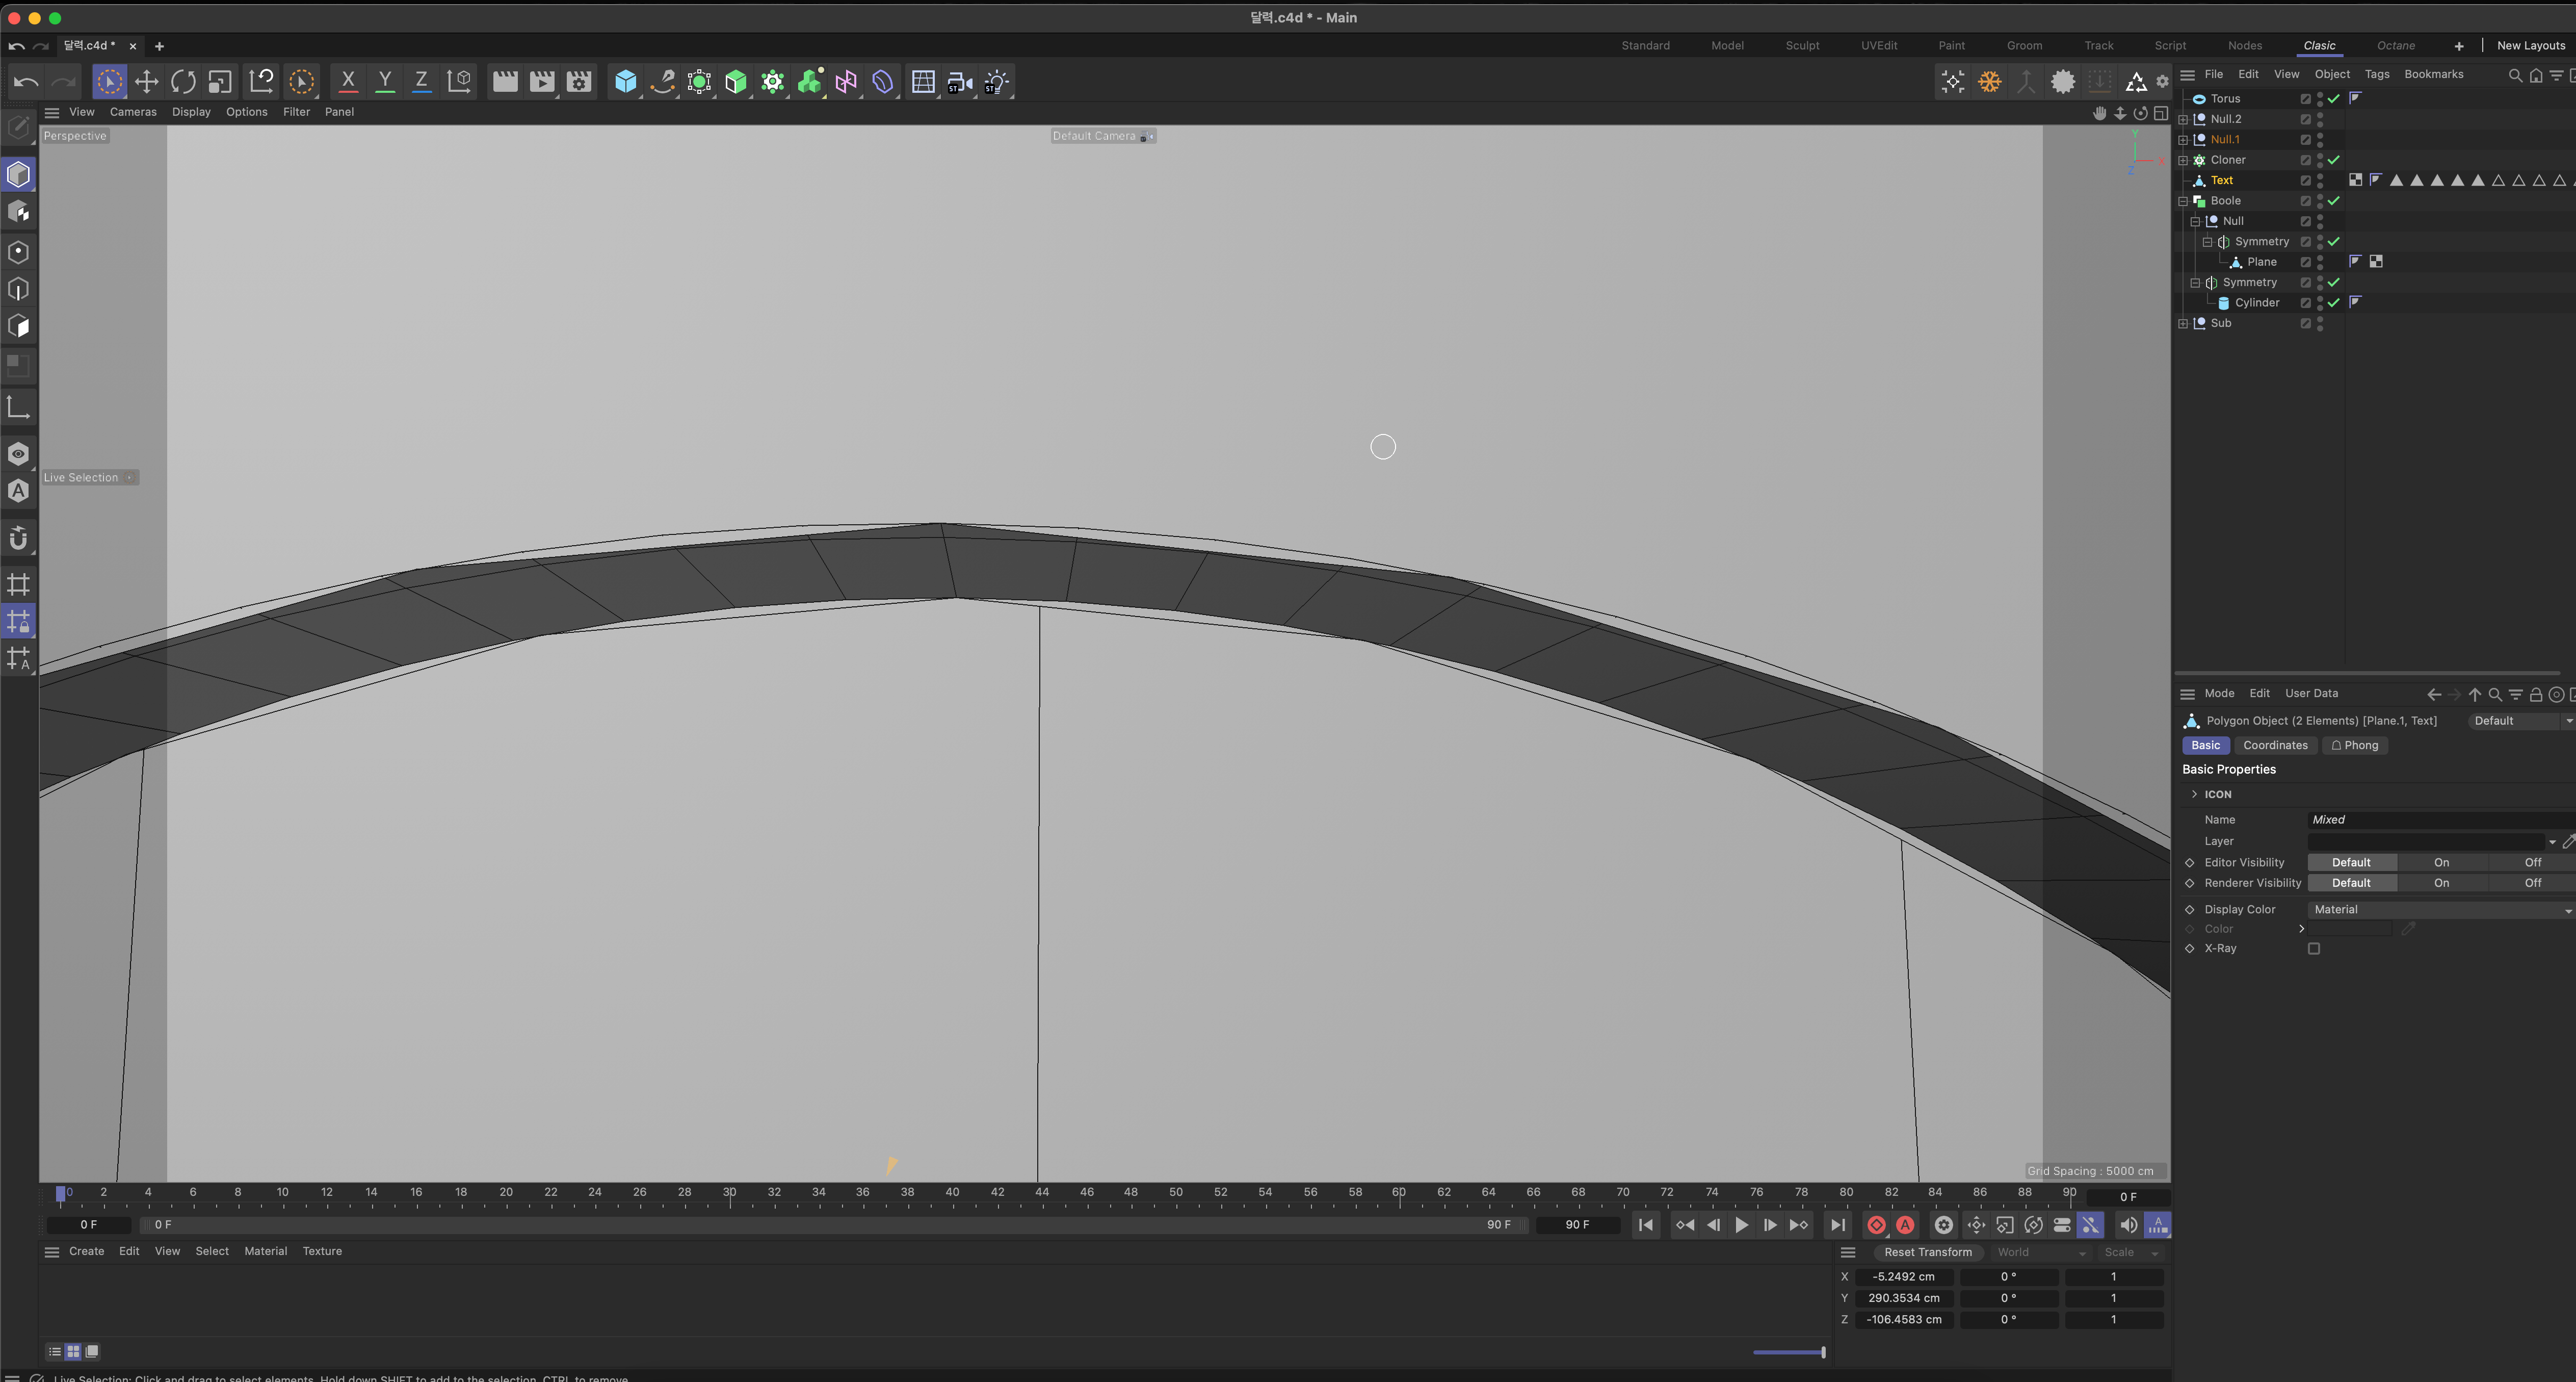Collapse the Boole object tree

click(2183, 201)
